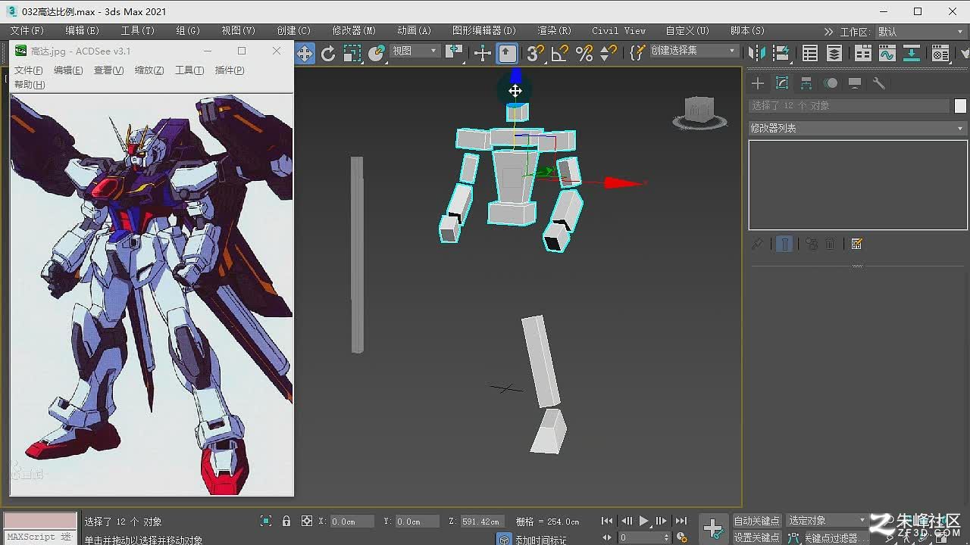Click Select and Manipulate icon
970x545 pixels.
point(482,53)
